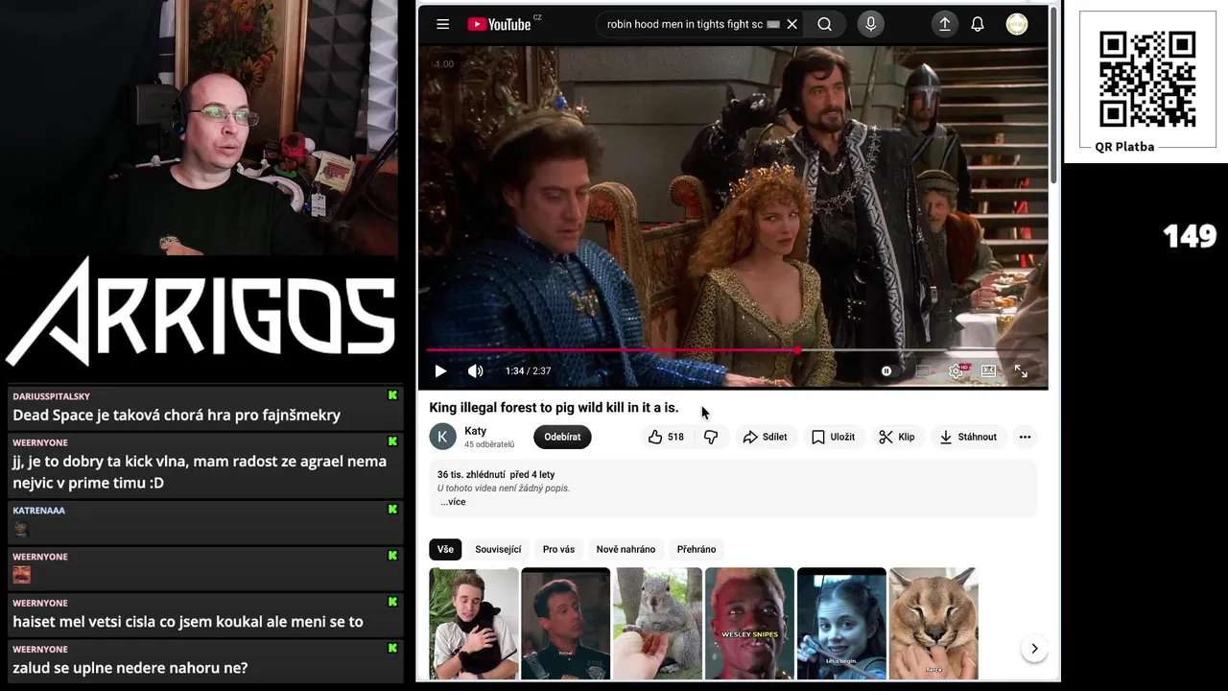Screen dimensions: 1228x691
Task: Go to the YouTube home logo
Action: point(500,25)
